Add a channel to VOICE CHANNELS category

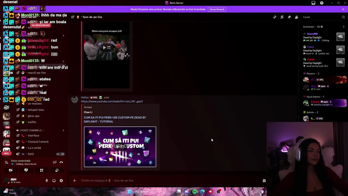click(63, 130)
